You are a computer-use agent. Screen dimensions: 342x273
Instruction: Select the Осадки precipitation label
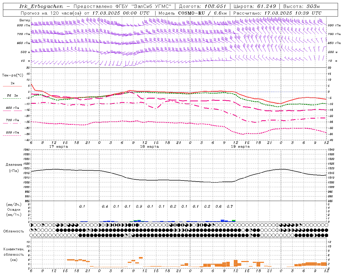pyautogui.click(x=14, y=210)
